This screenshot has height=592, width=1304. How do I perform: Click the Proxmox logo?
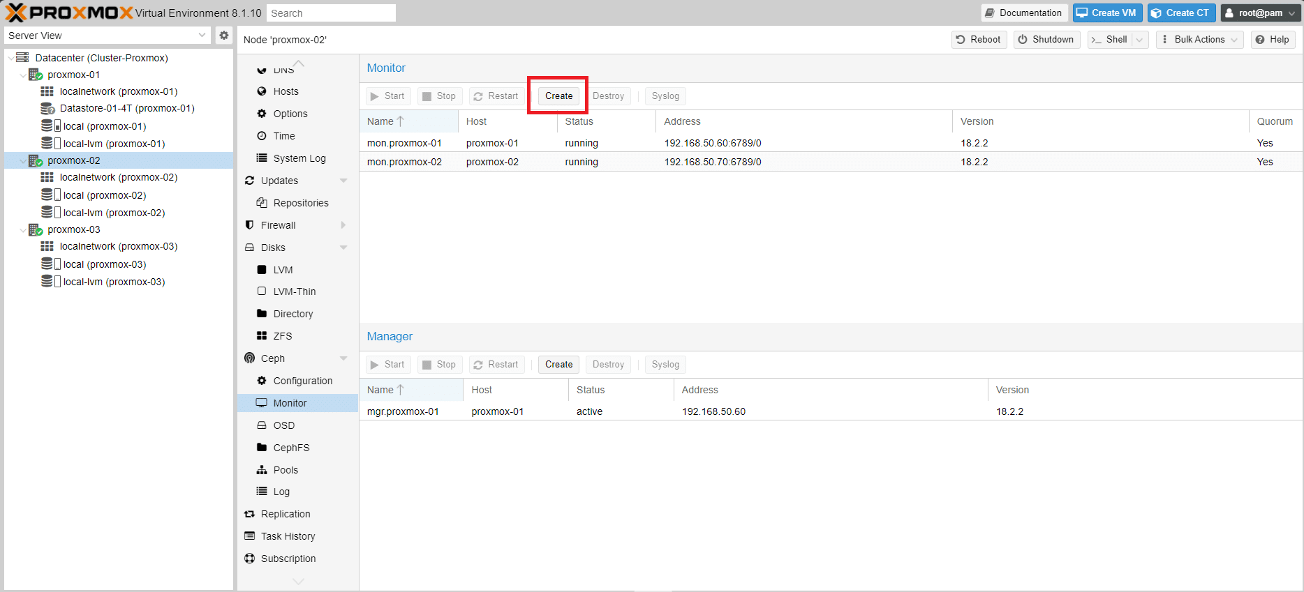(69, 13)
